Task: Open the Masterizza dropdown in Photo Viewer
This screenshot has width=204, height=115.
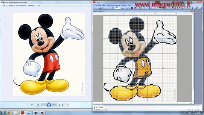Action: coord(32,5)
